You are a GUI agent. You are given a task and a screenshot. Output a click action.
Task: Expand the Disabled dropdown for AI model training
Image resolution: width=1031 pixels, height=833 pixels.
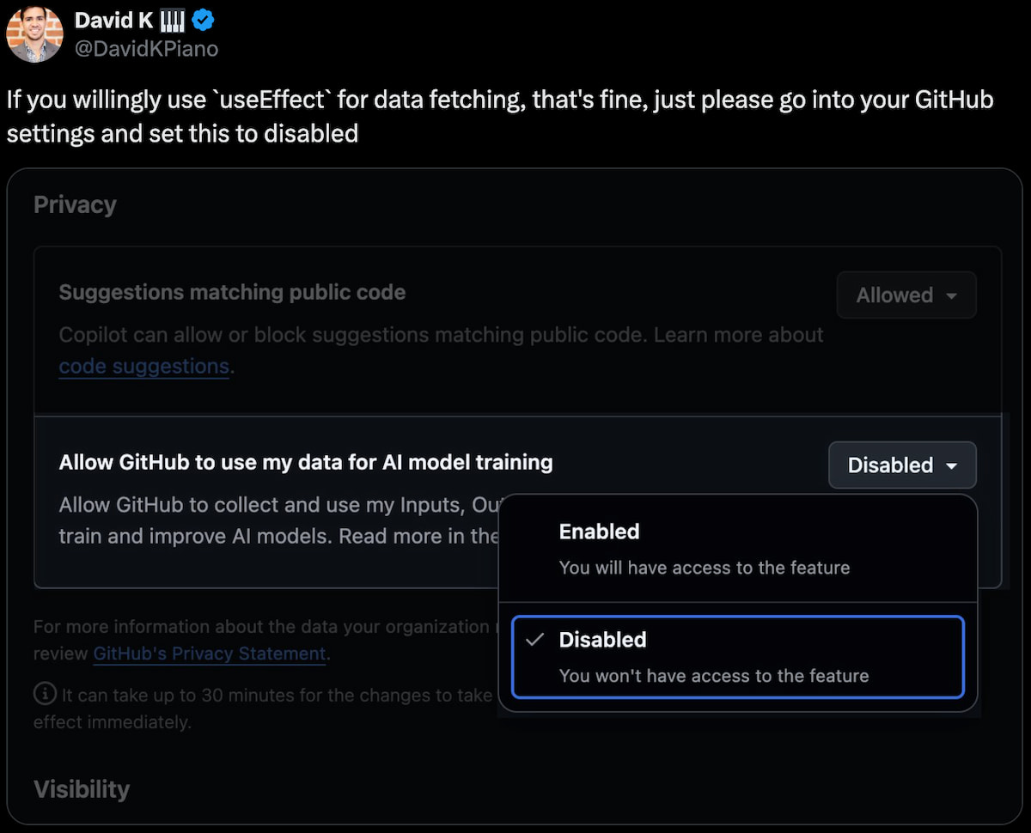901,465
